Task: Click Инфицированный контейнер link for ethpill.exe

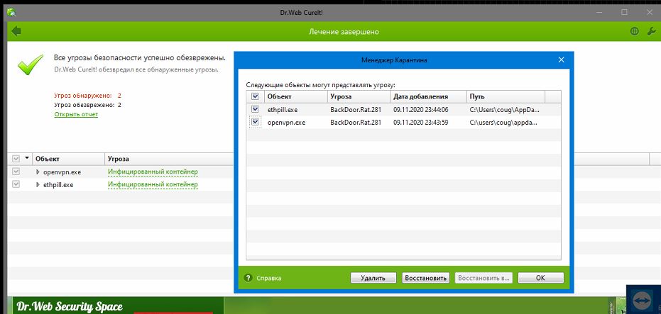Action: point(153,184)
